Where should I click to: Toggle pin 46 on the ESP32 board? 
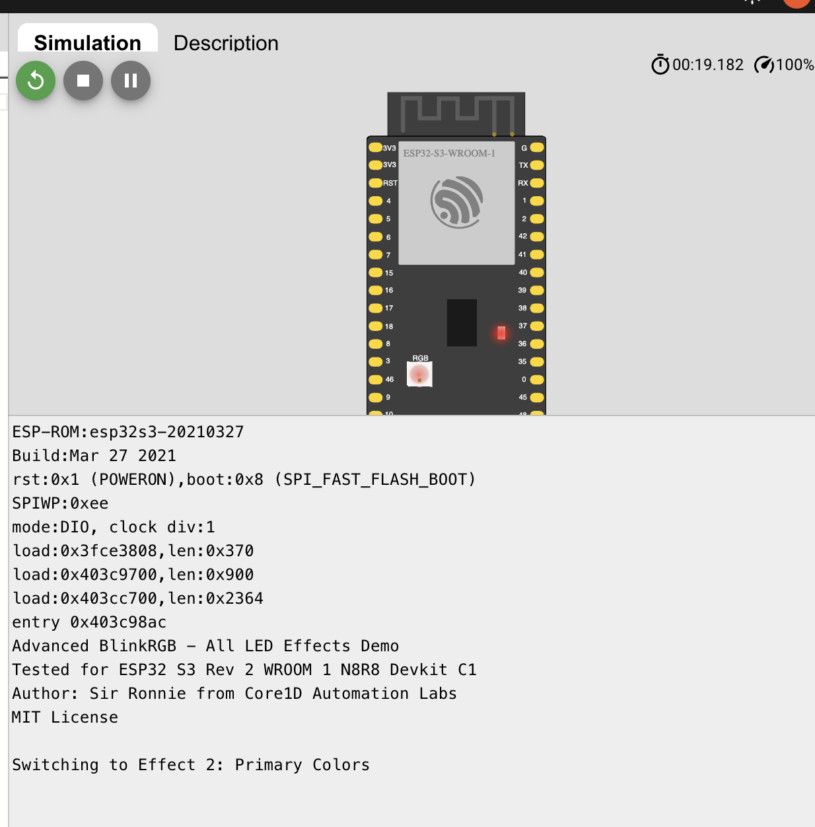click(x=376, y=379)
